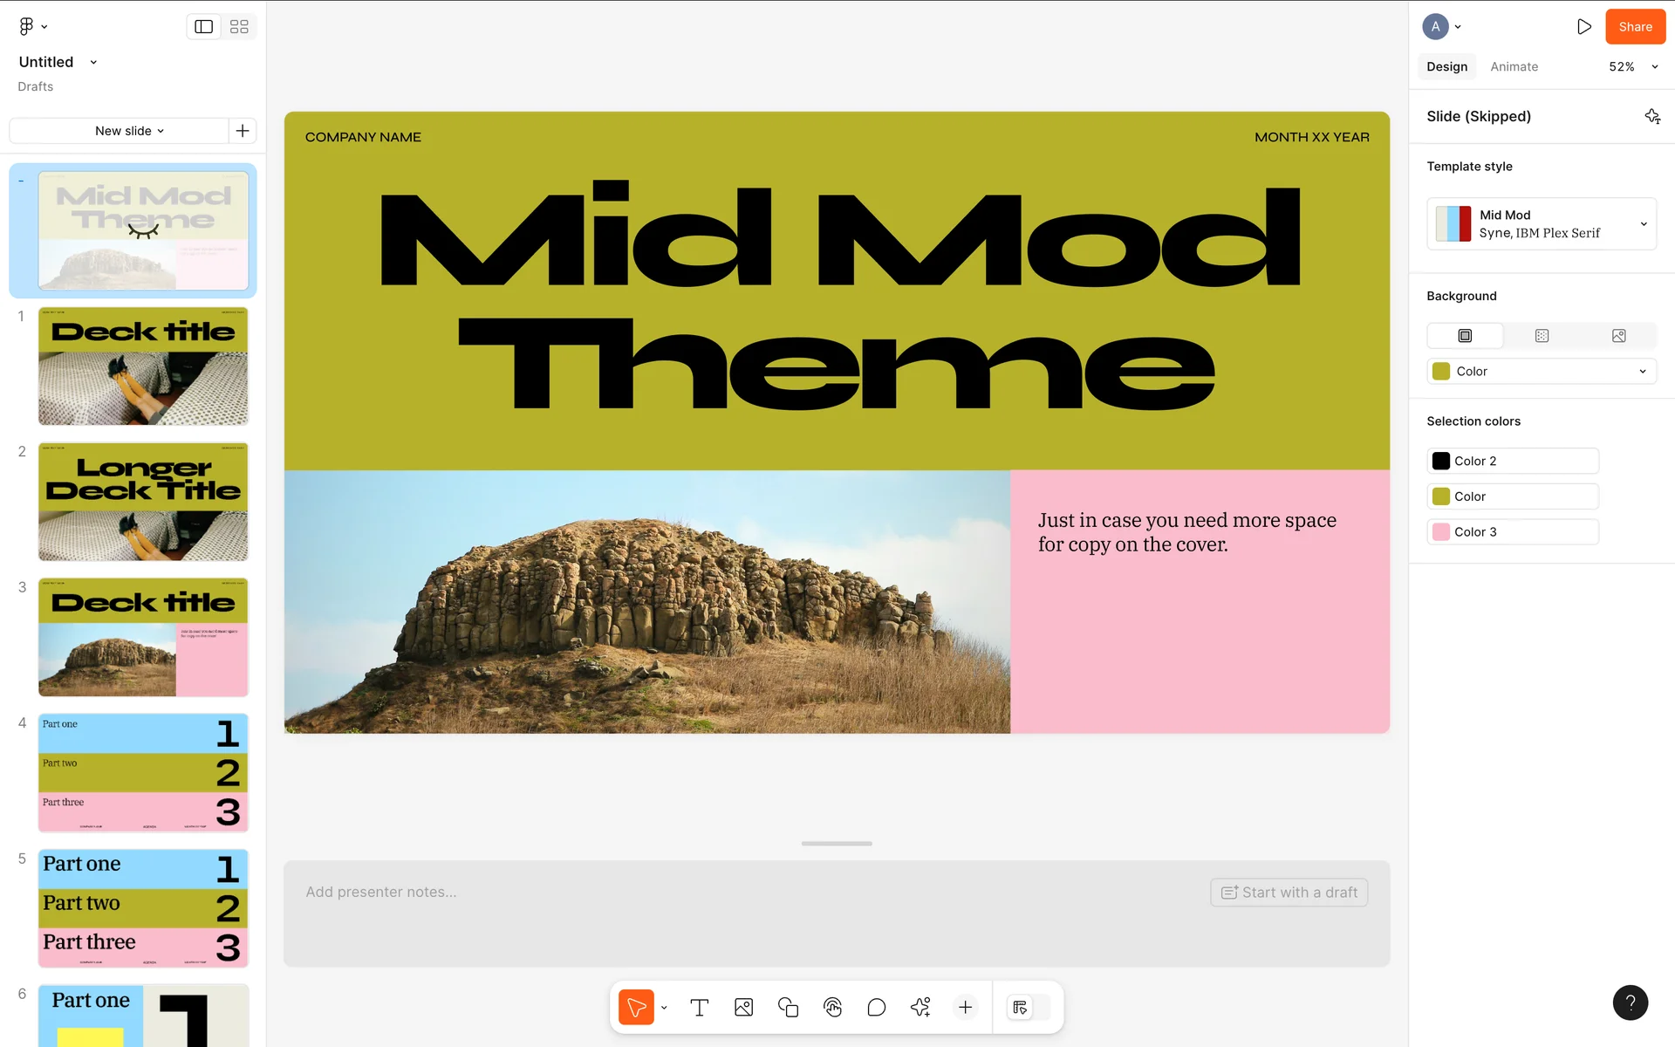Screen dimensions: 1675x1047
Task: Select the Text tool in bottom toolbar
Action: [699, 1008]
